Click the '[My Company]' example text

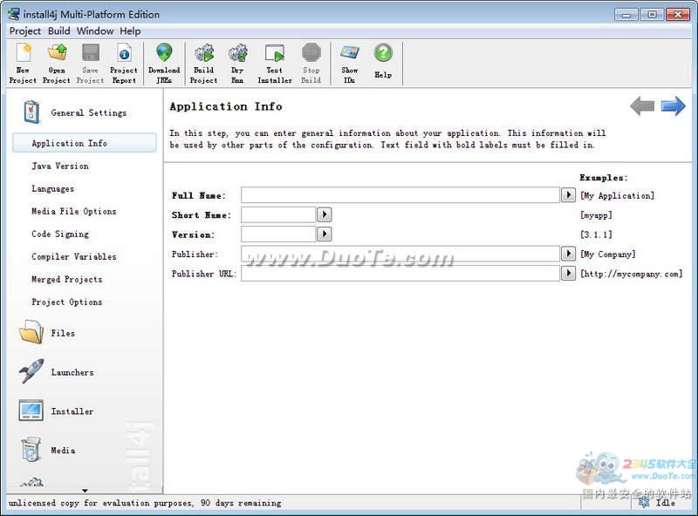point(607,255)
